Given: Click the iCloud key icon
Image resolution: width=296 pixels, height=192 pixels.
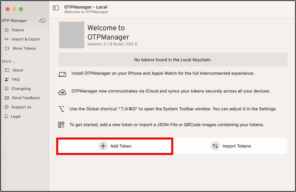Looking at the screenshot, I should [x=62, y=92].
